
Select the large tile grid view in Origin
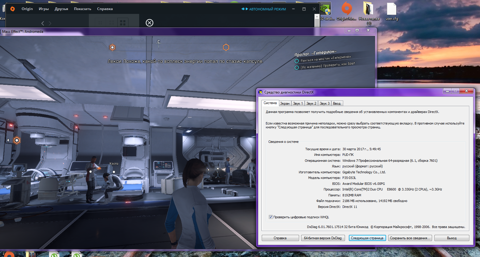point(123,22)
